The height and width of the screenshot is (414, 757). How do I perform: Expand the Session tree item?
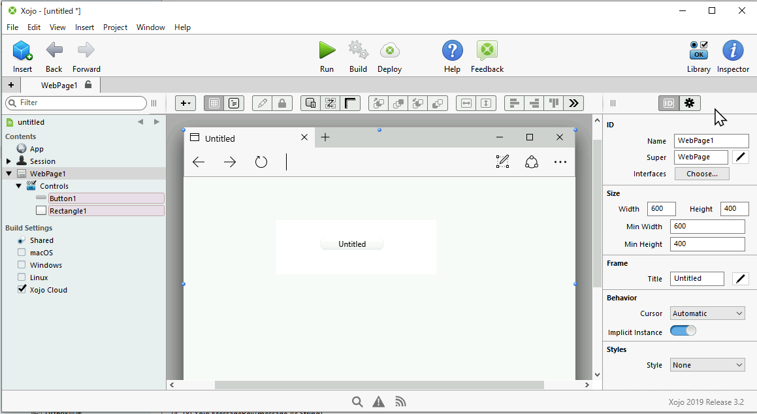tap(8, 161)
